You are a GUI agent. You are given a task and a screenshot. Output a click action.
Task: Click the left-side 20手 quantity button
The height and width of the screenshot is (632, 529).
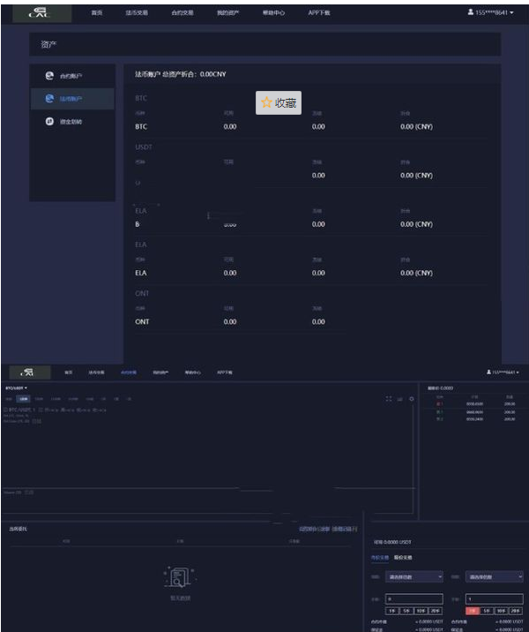(436, 611)
